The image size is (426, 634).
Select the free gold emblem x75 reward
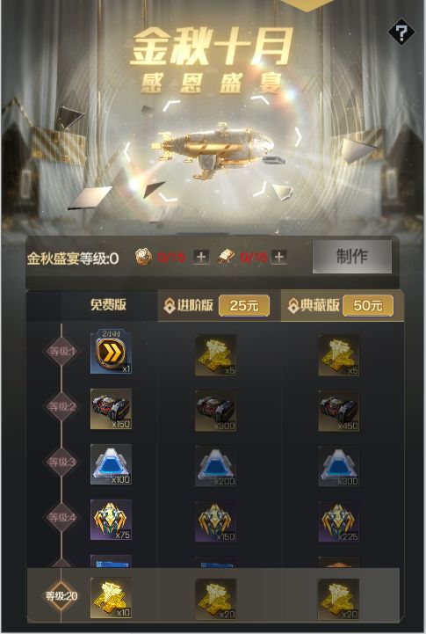[x=111, y=520]
